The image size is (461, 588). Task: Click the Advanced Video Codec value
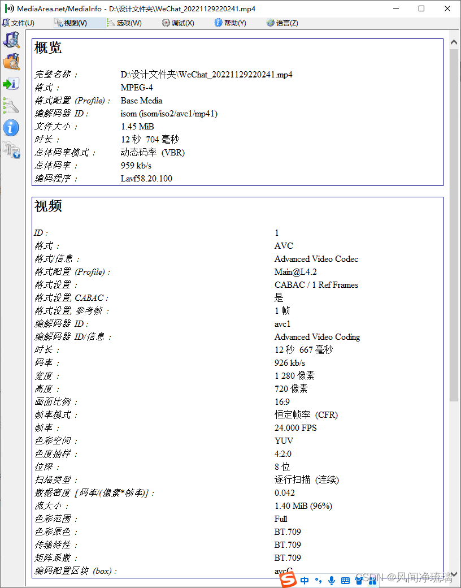(316, 259)
